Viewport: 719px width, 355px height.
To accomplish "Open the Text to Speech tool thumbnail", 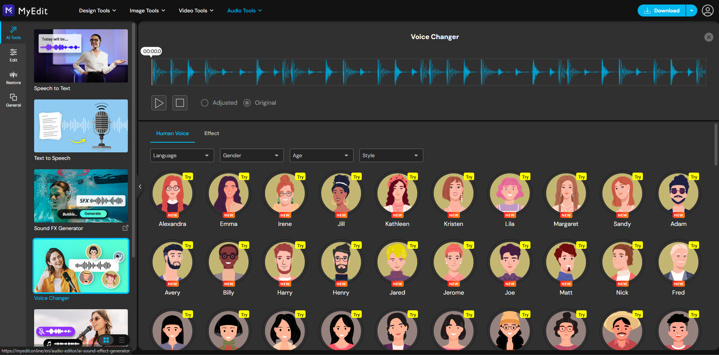I will pos(81,126).
